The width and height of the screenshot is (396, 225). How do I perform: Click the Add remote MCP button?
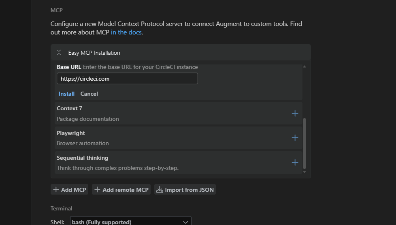pyautogui.click(x=121, y=190)
